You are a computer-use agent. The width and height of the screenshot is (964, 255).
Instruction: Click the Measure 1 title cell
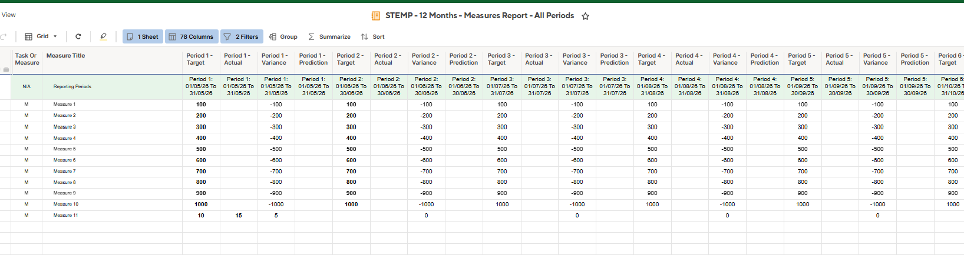(113, 105)
